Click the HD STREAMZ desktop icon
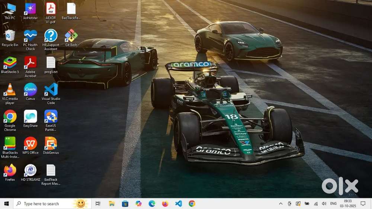This screenshot has width=372, height=209. [31, 171]
